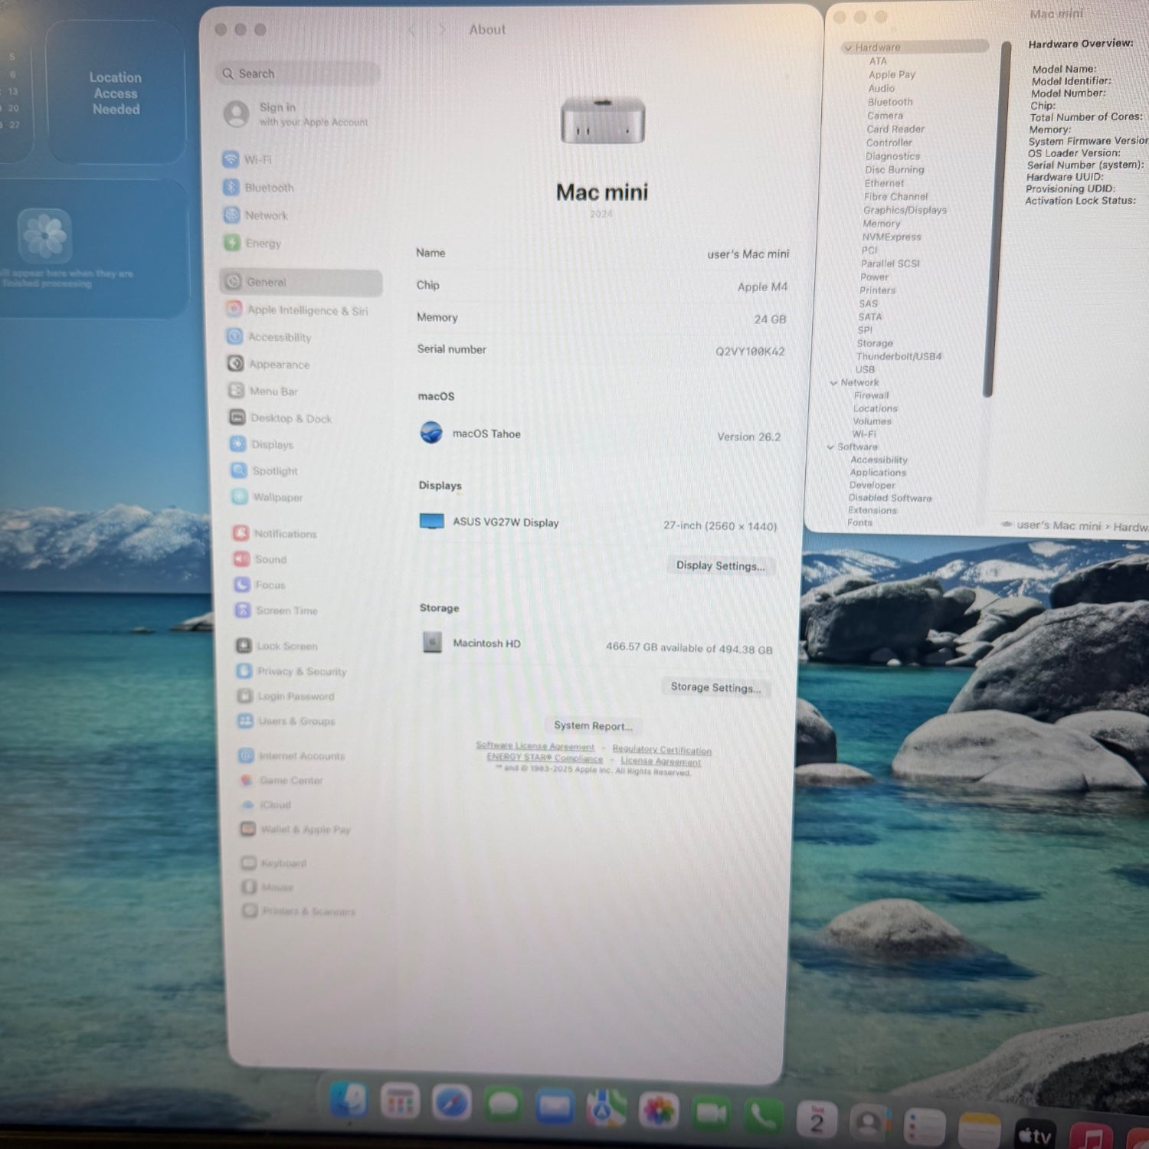Image resolution: width=1149 pixels, height=1149 pixels.
Task: Open Safari from the Dock
Action: 451,1104
